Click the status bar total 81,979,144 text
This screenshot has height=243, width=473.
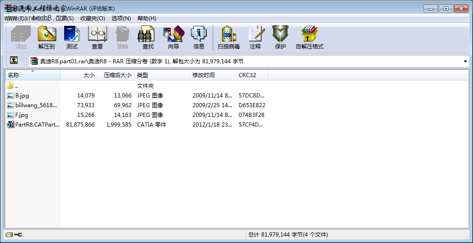click(x=288, y=235)
